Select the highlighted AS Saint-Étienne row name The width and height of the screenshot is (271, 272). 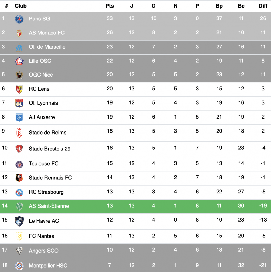point(49,206)
